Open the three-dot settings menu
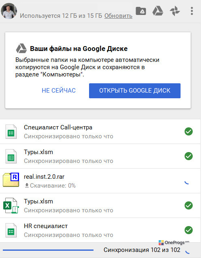202x258 pixels. click(x=192, y=11)
